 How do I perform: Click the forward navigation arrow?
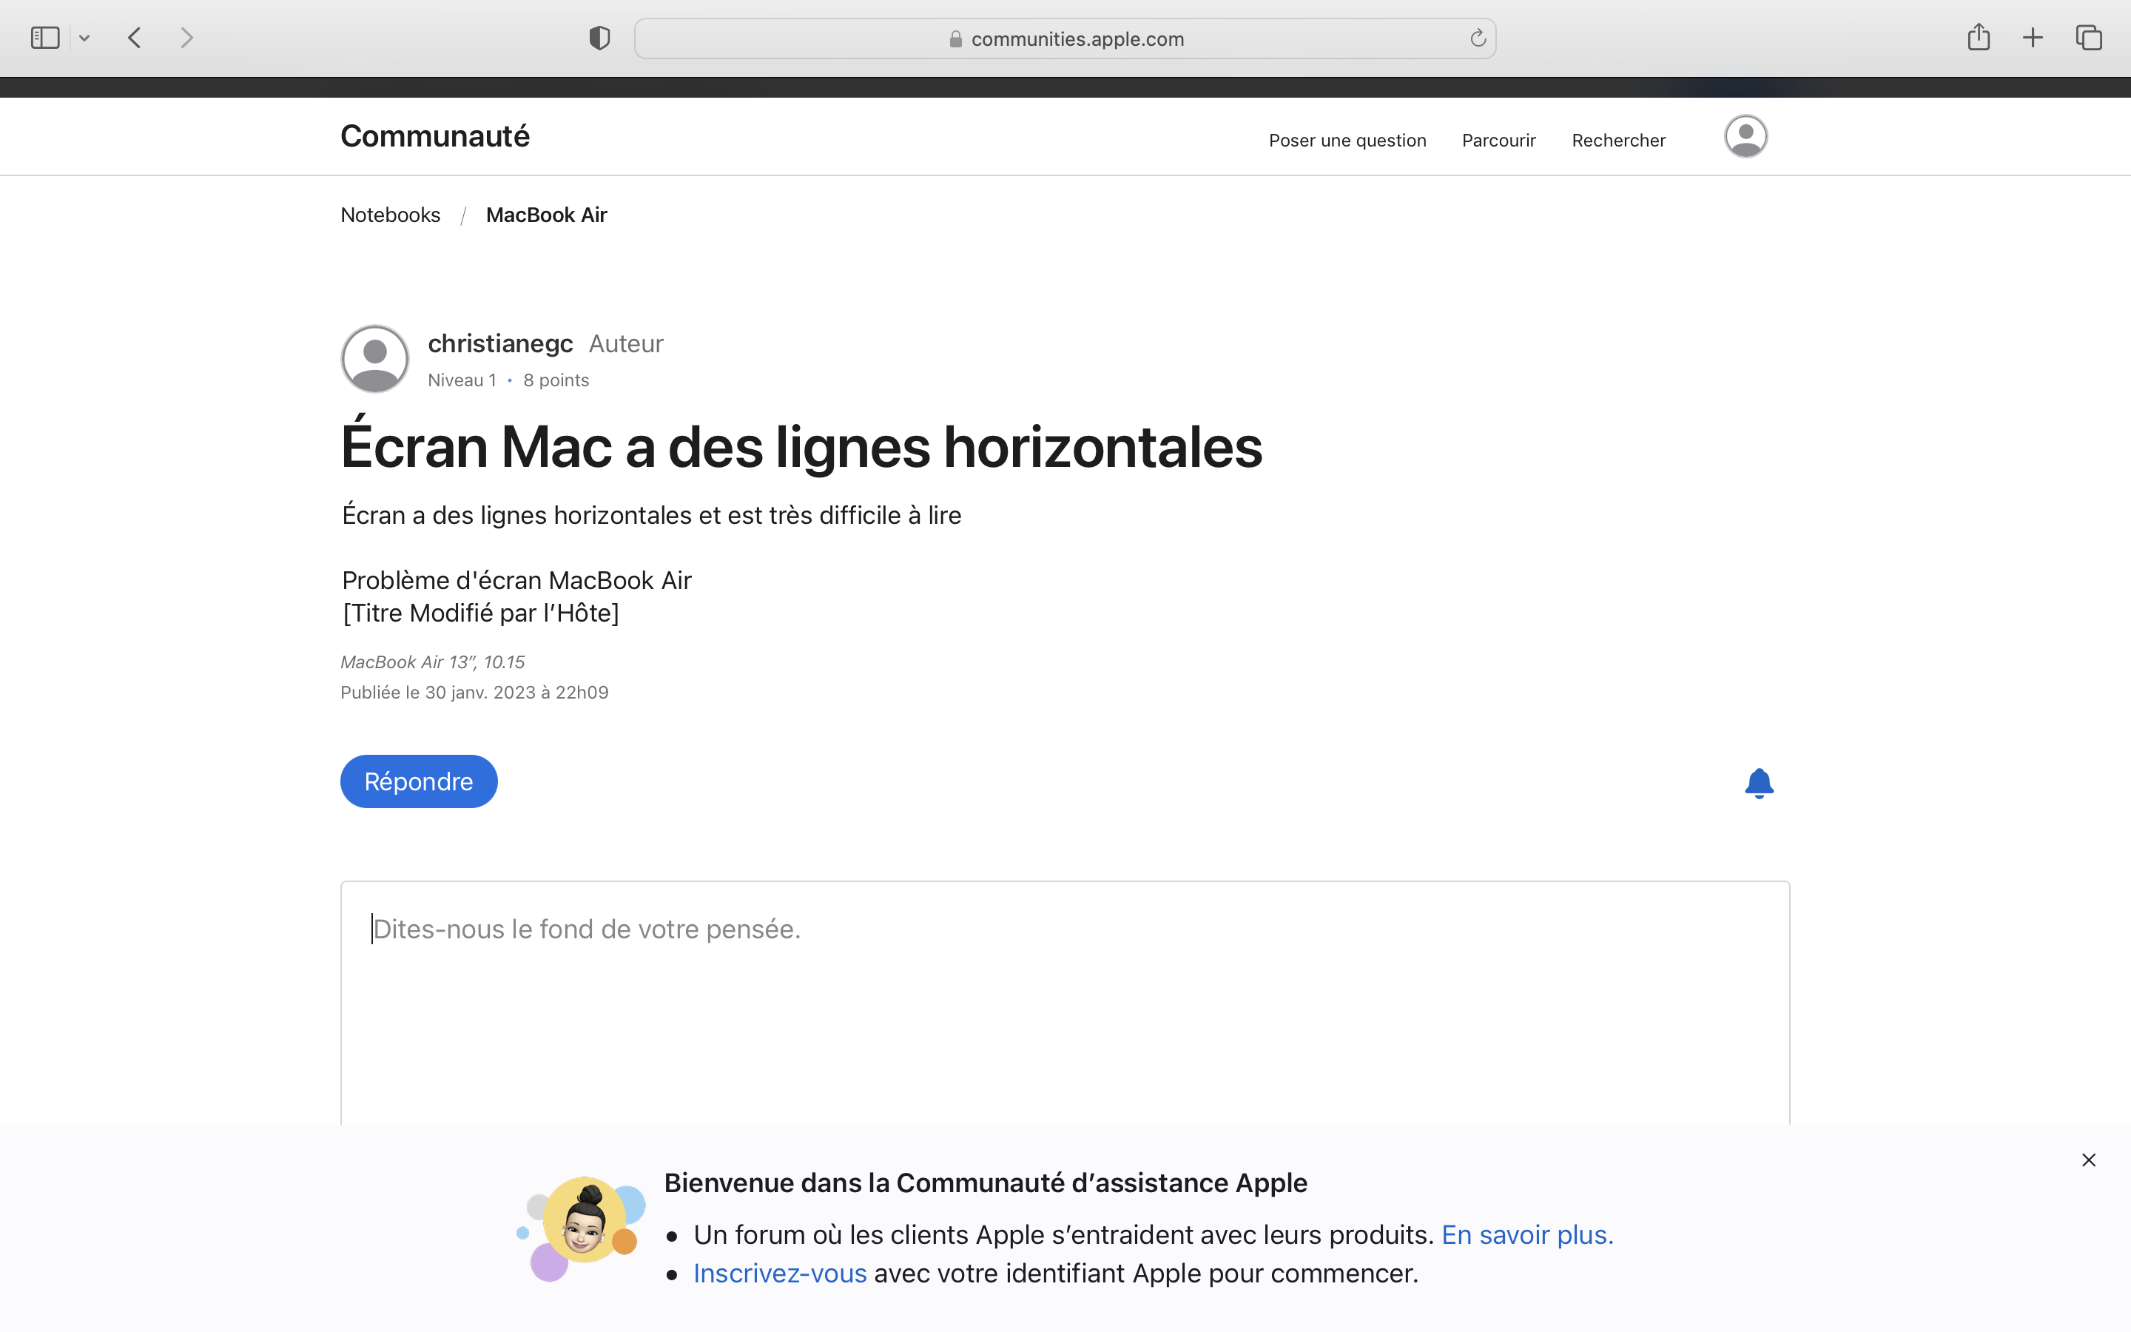(x=186, y=38)
